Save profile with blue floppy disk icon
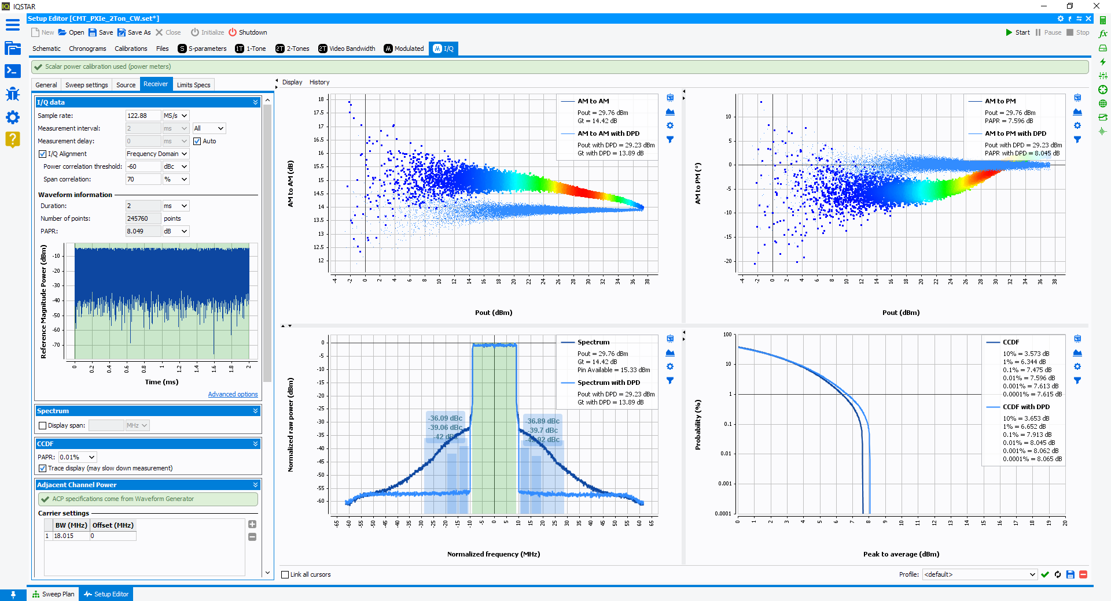This screenshot has height=601, width=1111. point(1070,574)
